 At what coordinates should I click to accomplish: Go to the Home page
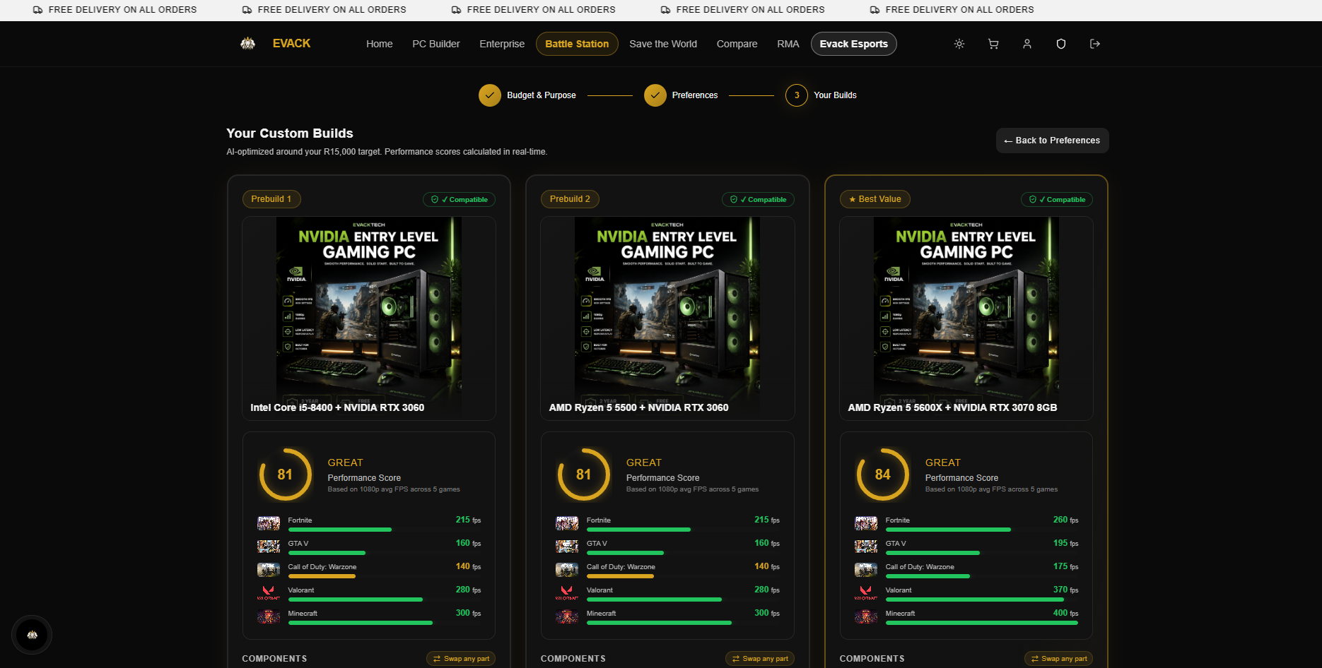(380, 44)
